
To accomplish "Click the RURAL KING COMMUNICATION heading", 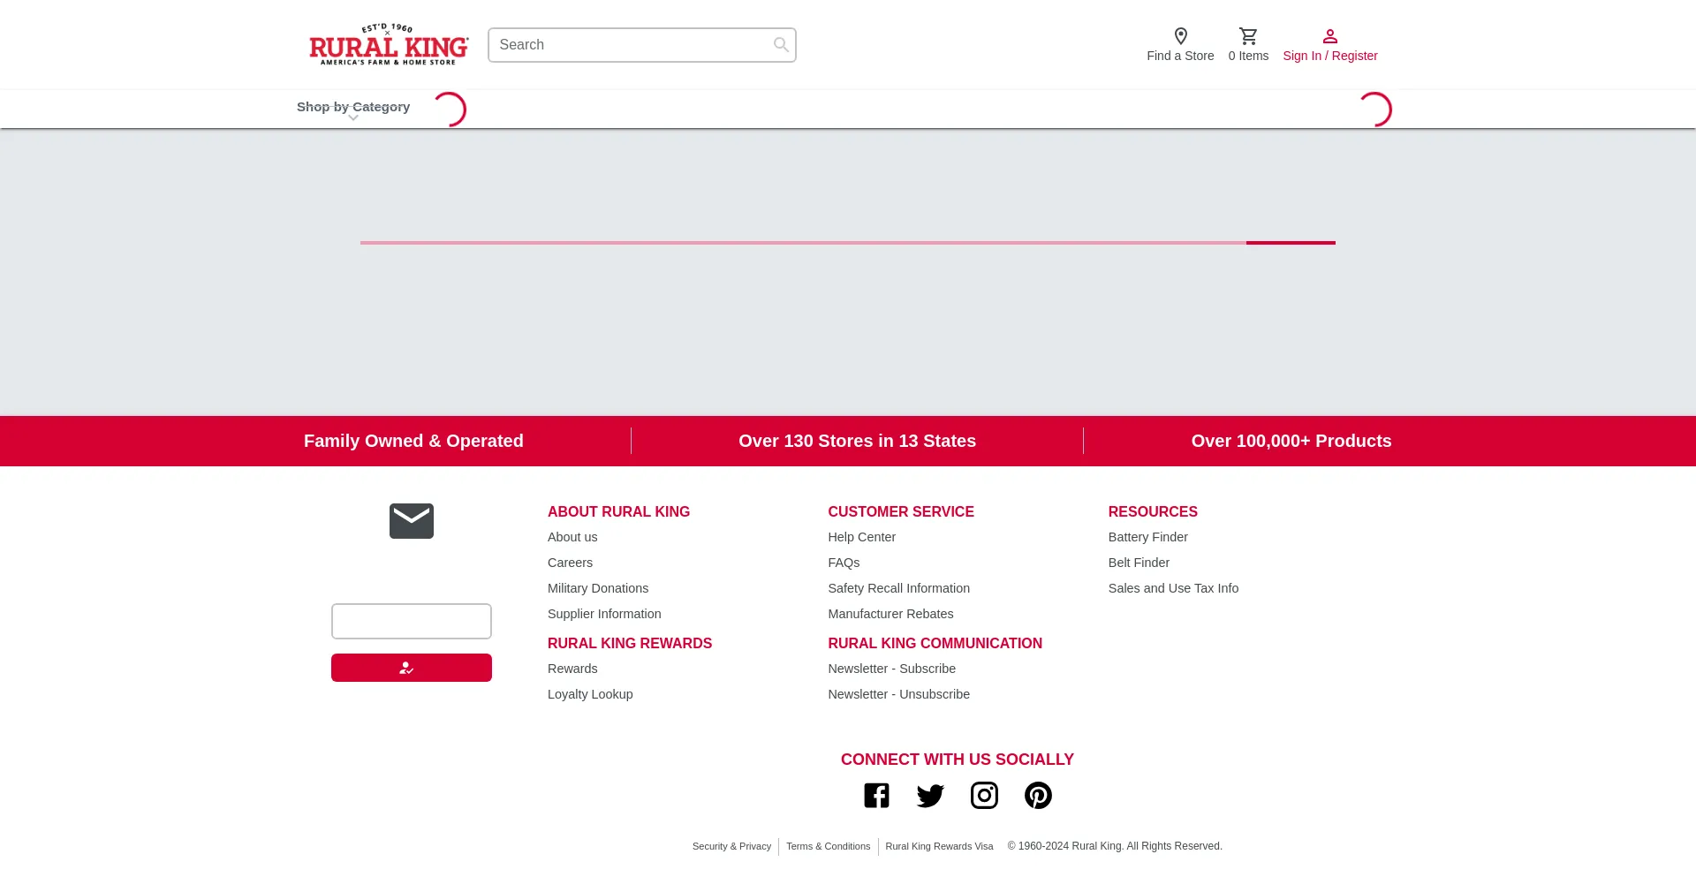I will tap(935, 643).
